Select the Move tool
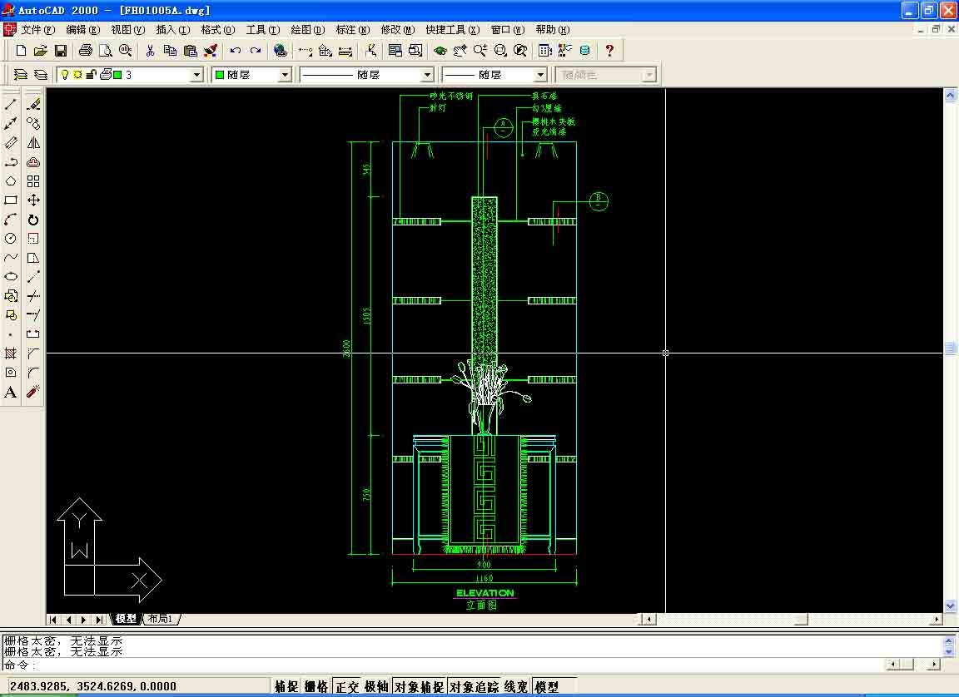 (33, 200)
